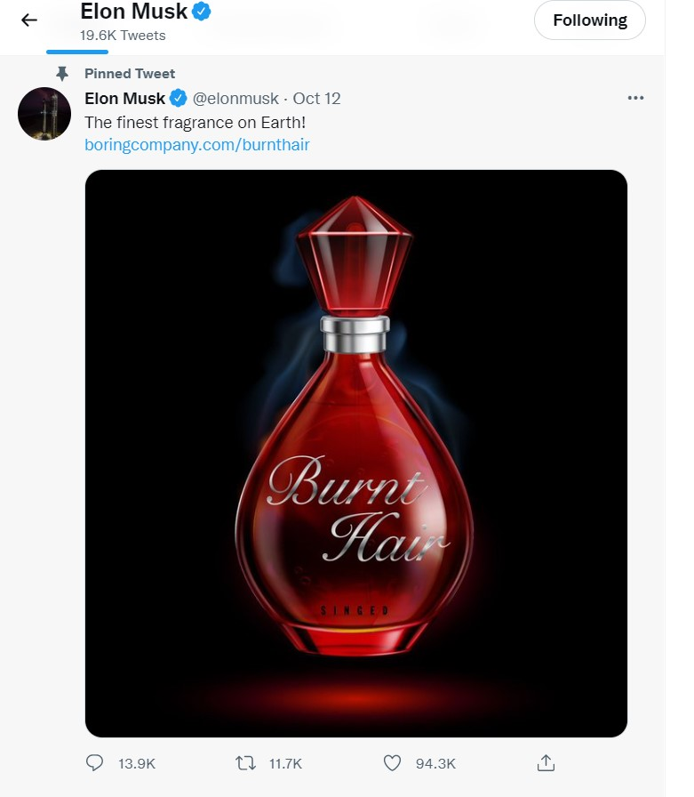Reply to the Burnt Hair tweet
The height and width of the screenshot is (797, 694).
pos(95,763)
